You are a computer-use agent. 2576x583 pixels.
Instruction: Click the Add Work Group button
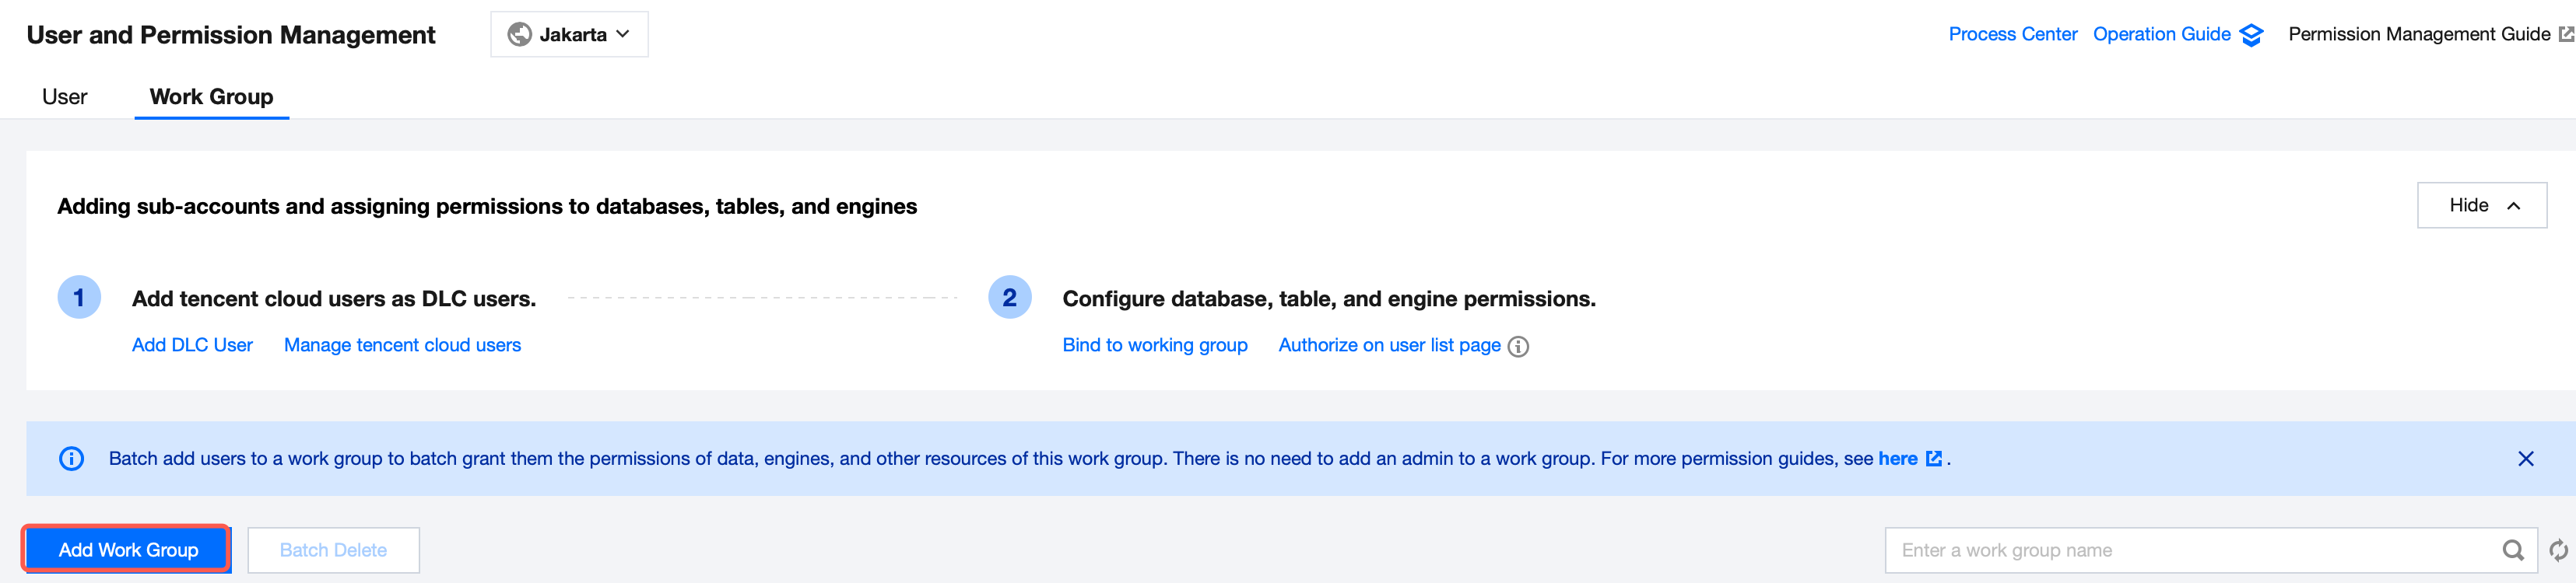(128, 550)
